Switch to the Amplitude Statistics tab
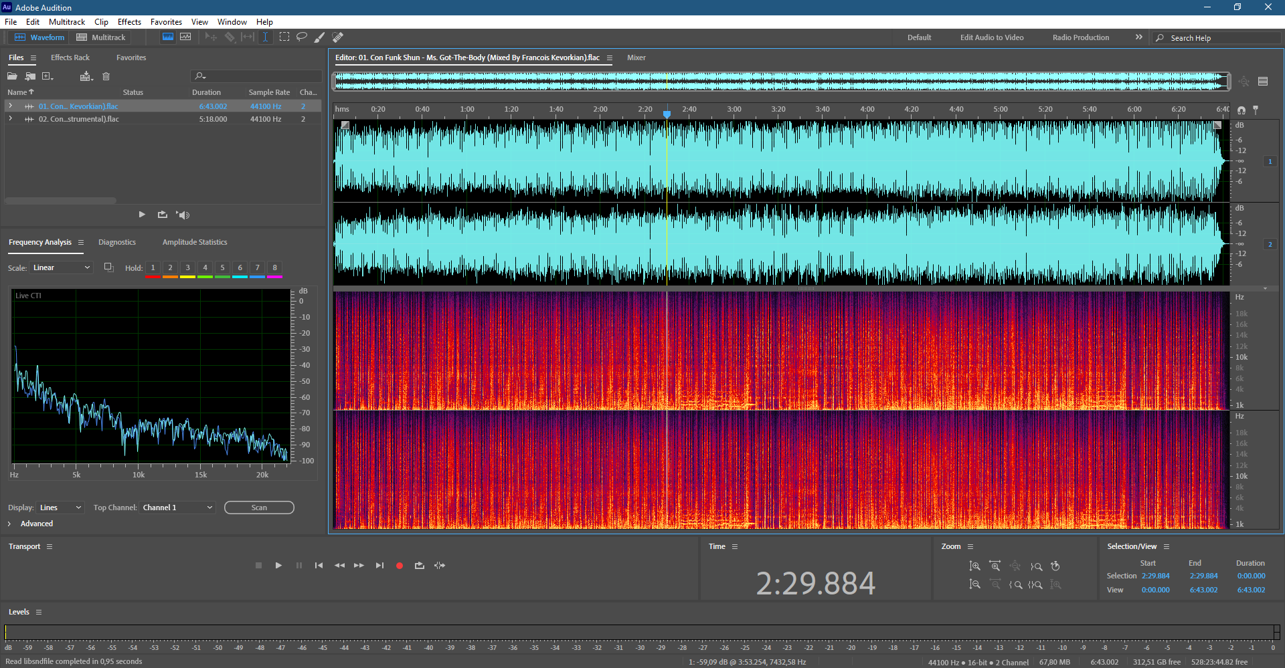Image resolution: width=1285 pixels, height=668 pixels. pos(195,242)
